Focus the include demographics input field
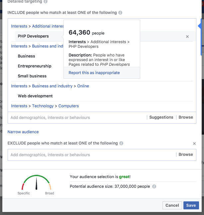204x215 pixels. pyautogui.click(x=76, y=117)
